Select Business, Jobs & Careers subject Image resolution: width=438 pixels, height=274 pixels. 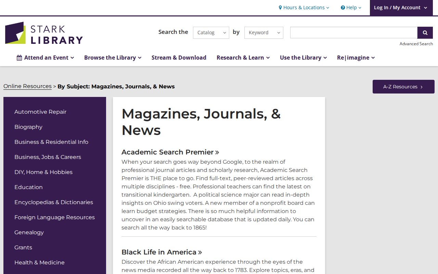point(48,157)
